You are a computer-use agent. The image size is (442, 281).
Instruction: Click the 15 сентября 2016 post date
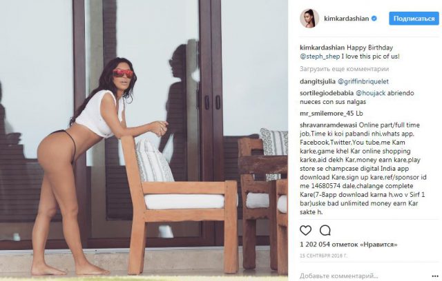(x=323, y=256)
